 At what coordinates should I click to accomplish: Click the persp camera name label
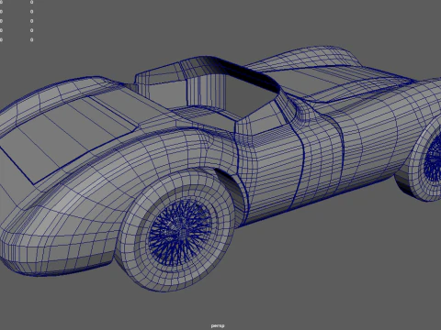click(x=218, y=326)
